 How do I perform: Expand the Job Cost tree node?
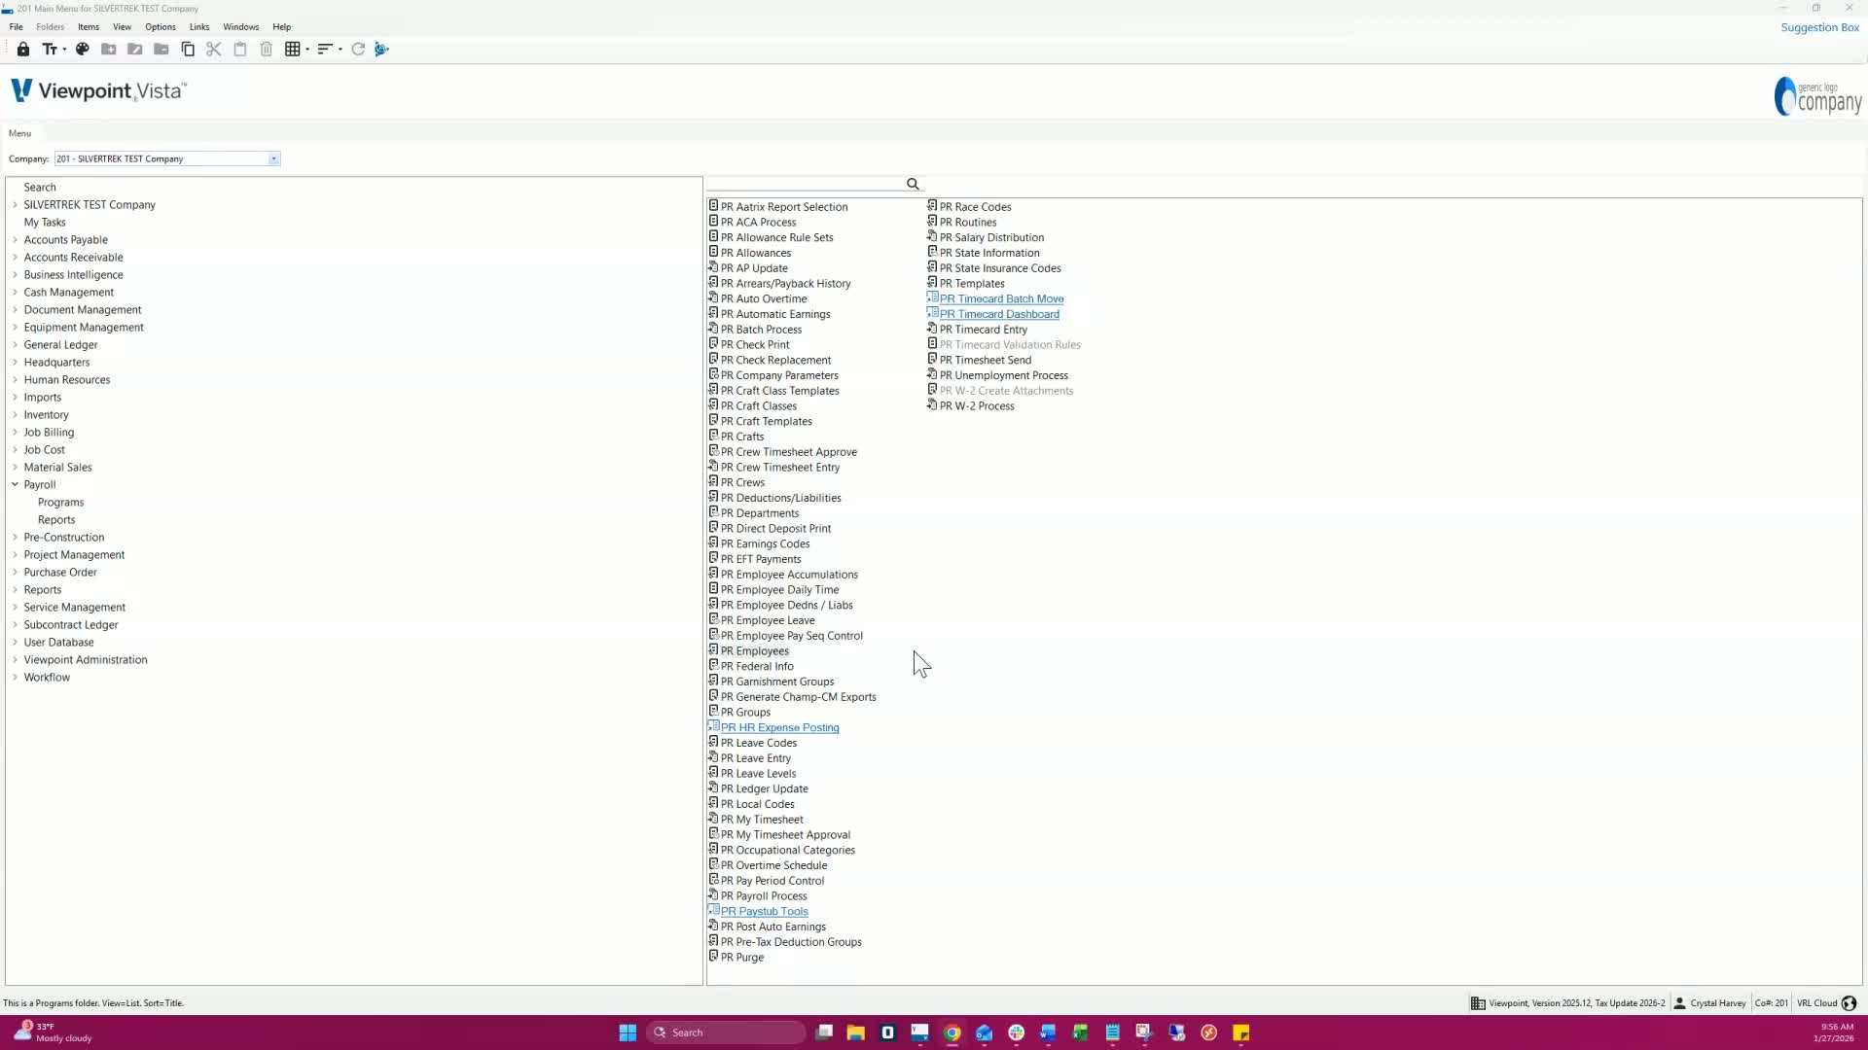pyautogui.click(x=15, y=449)
